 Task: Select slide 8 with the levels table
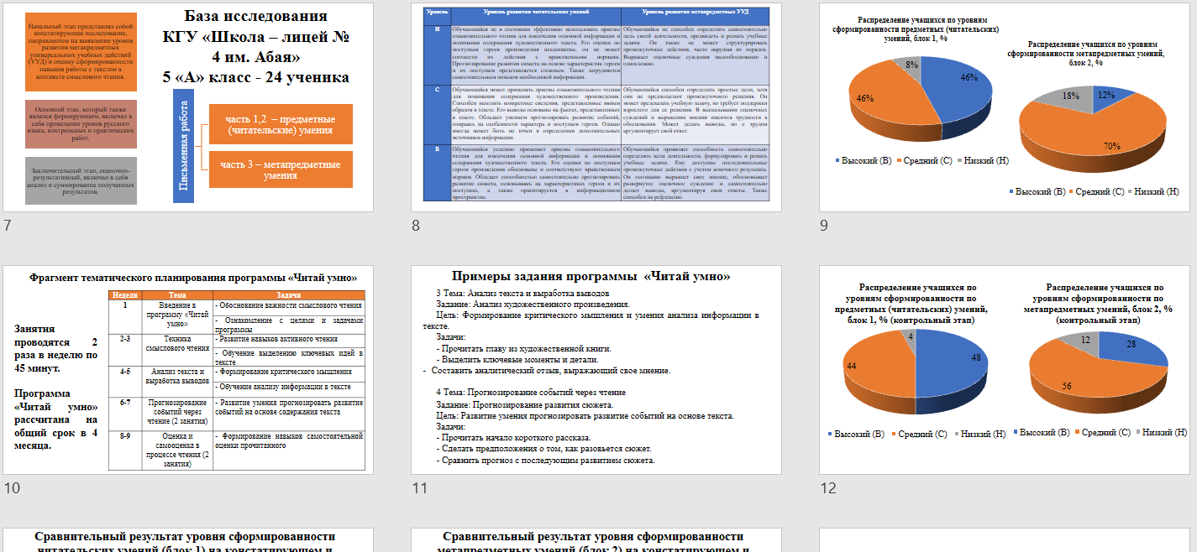(x=596, y=107)
